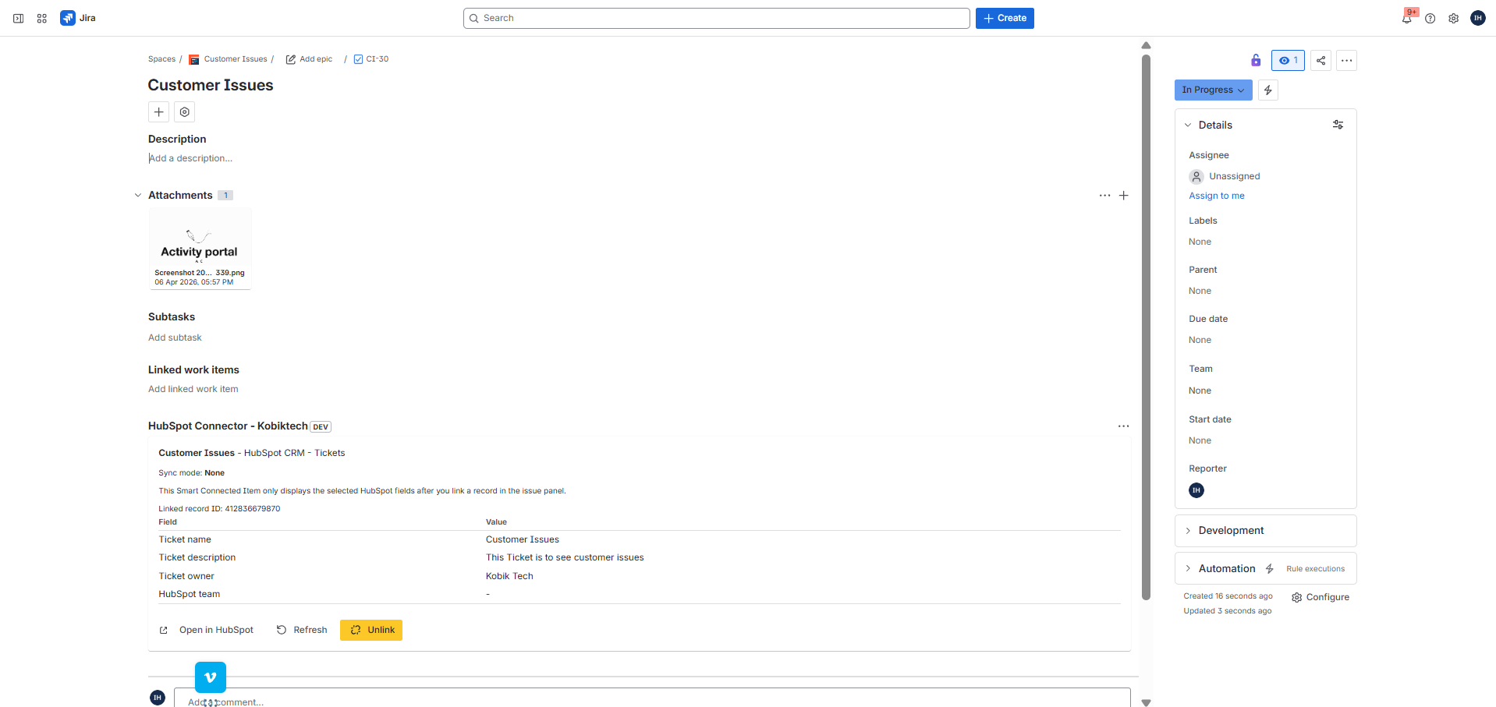Viewport: 1496px width, 707px height.
Task: Open the Details field configuration icon
Action: pos(1338,124)
